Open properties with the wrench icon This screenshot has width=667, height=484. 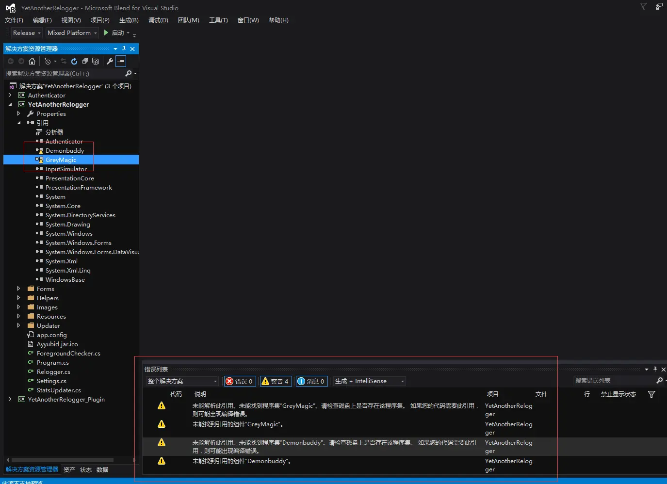(110, 61)
